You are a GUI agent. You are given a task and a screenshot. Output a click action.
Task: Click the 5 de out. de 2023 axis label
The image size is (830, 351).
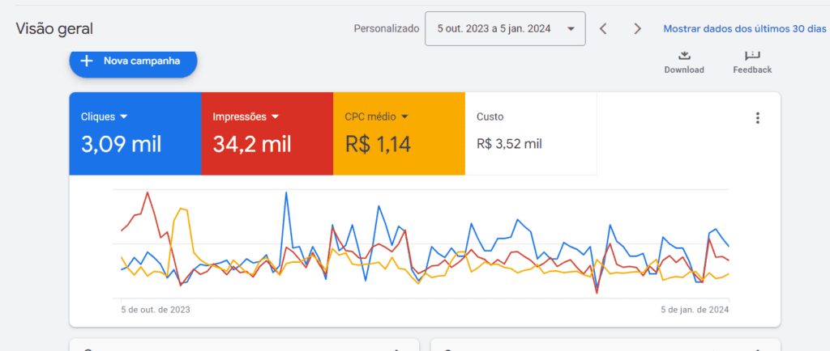coord(156,310)
